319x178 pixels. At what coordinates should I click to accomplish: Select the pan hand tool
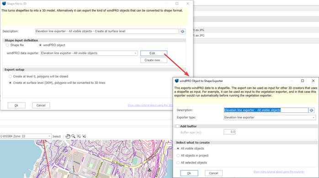tap(68, 136)
